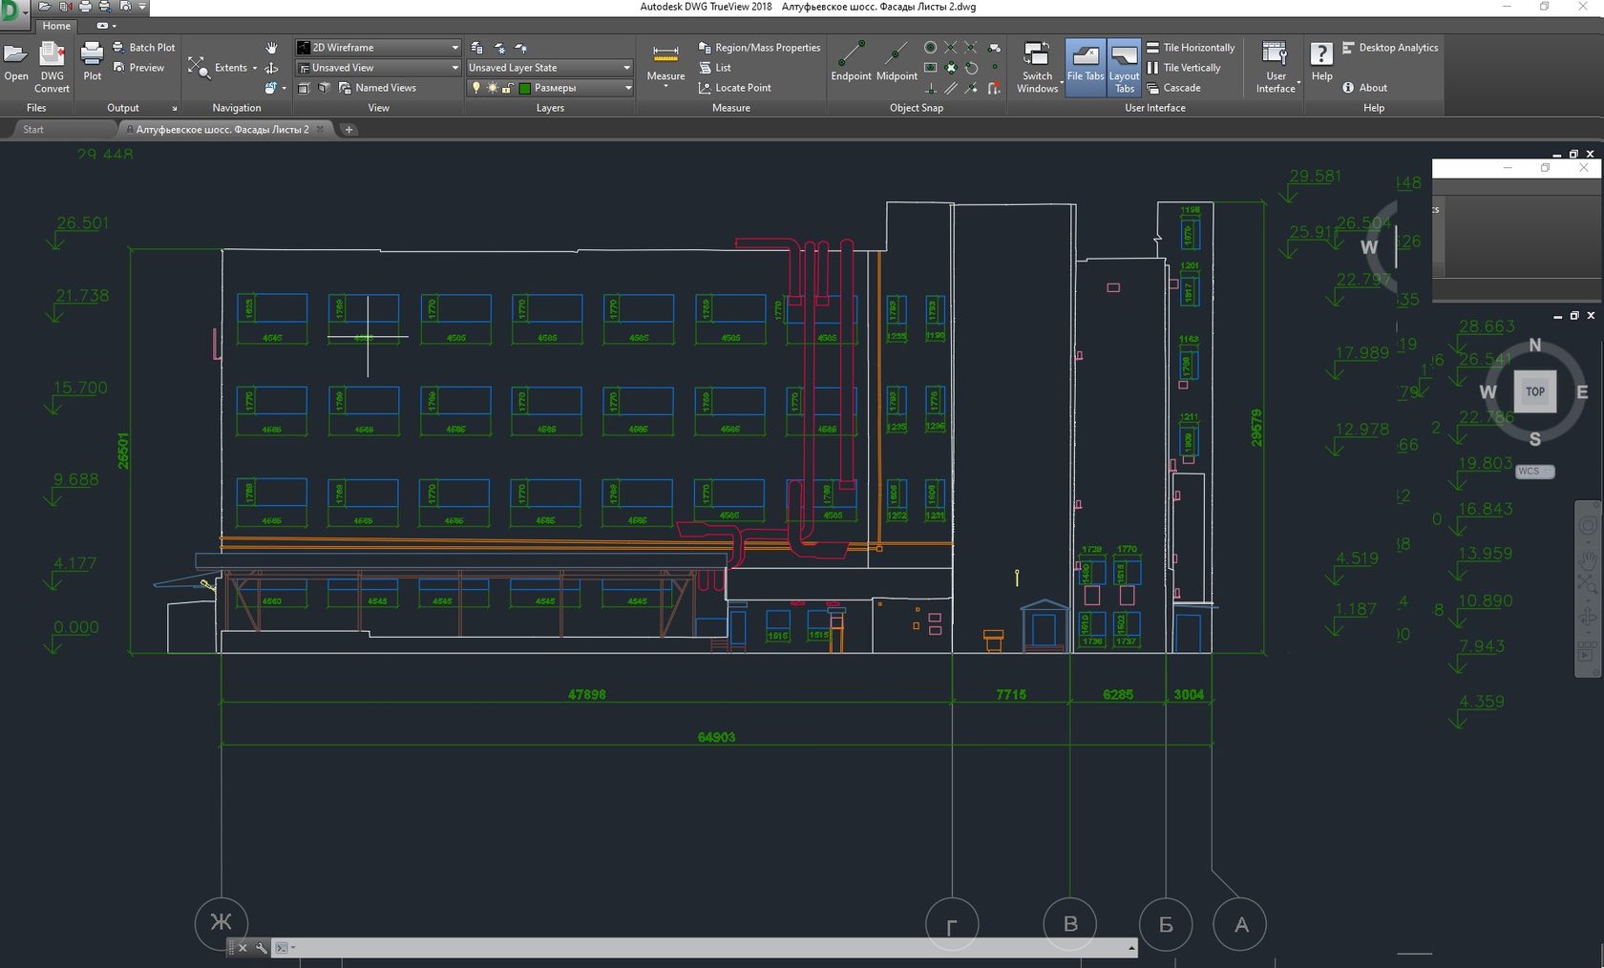Expand the Unsaved View dropdown
The height and width of the screenshot is (968, 1604).
454,68
